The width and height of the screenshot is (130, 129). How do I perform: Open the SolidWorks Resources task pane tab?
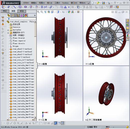coord(127,21)
